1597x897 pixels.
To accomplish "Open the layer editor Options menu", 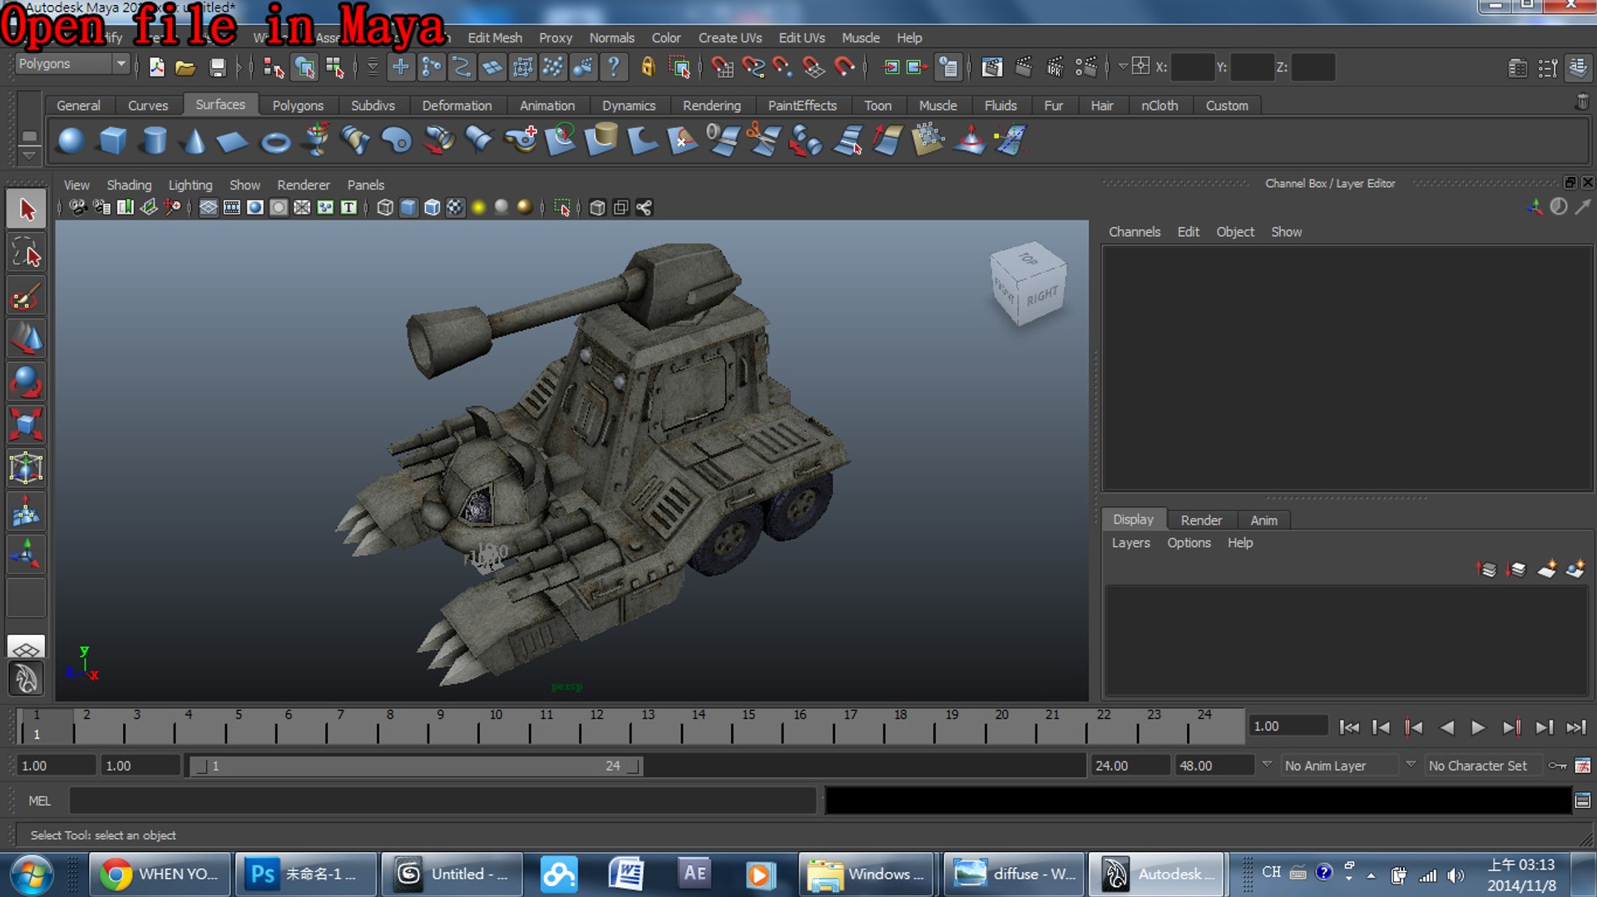I will click(x=1189, y=543).
